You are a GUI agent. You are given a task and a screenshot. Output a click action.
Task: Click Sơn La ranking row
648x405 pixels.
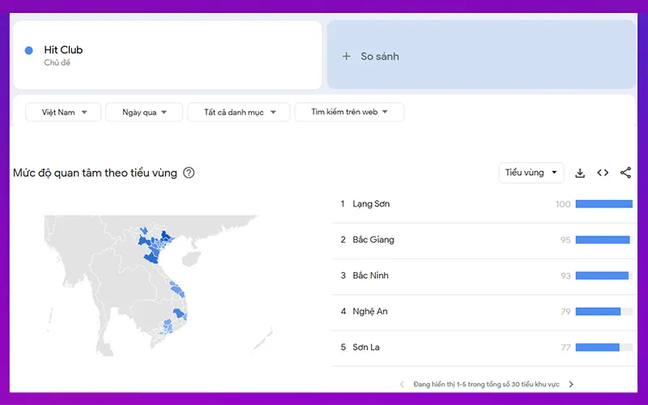coord(484,347)
